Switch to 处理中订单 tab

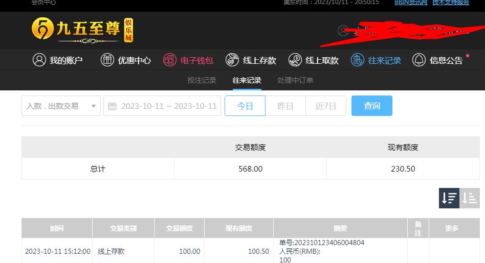(x=295, y=80)
